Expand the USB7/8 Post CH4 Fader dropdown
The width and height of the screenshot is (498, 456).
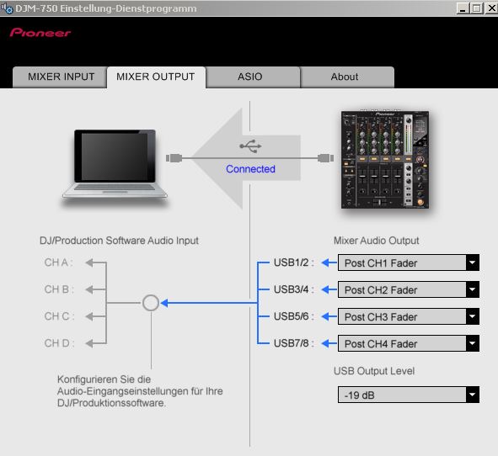(409, 343)
